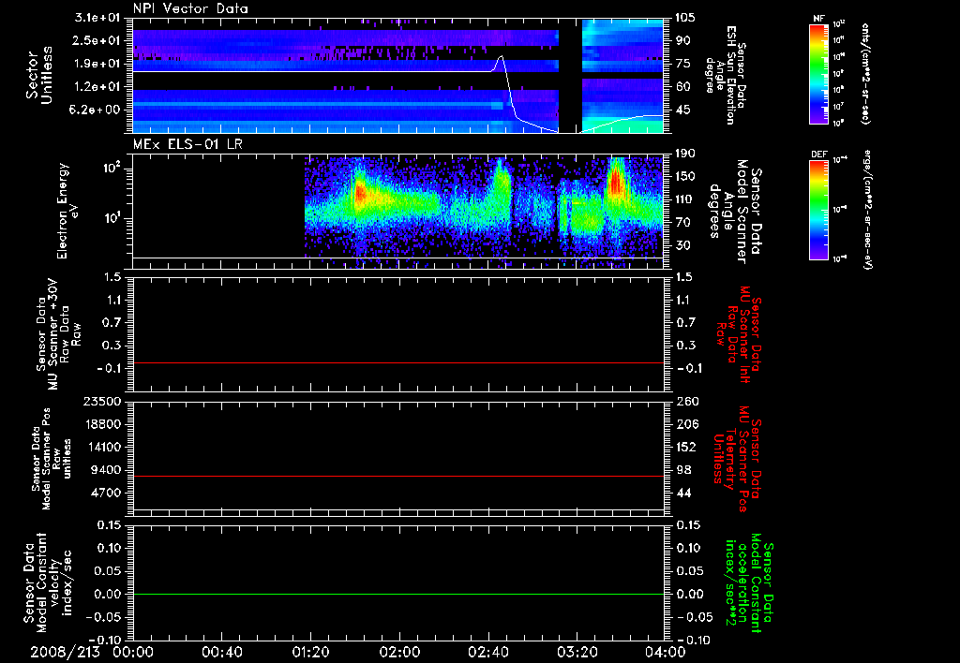This screenshot has width=960, height=663.
Task: Click the '152' telemetry tick label
Action: click(x=685, y=447)
